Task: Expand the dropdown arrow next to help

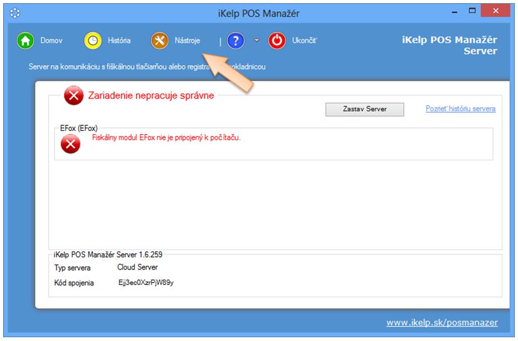Action: pyautogui.click(x=256, y=41)
